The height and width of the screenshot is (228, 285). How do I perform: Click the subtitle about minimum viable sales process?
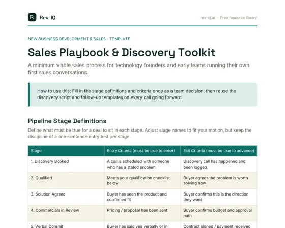(138, 69)
